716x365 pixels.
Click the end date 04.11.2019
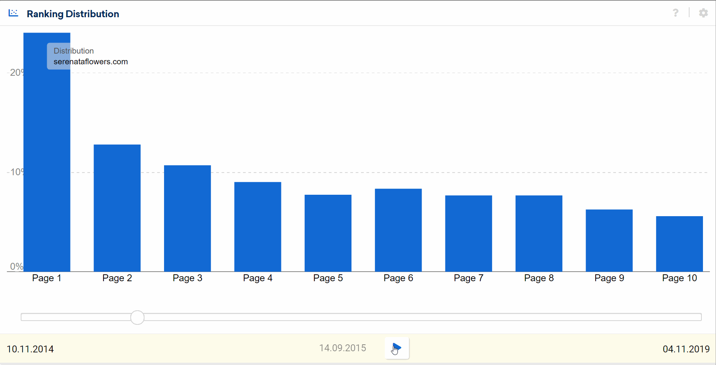(x=686, y=349)
